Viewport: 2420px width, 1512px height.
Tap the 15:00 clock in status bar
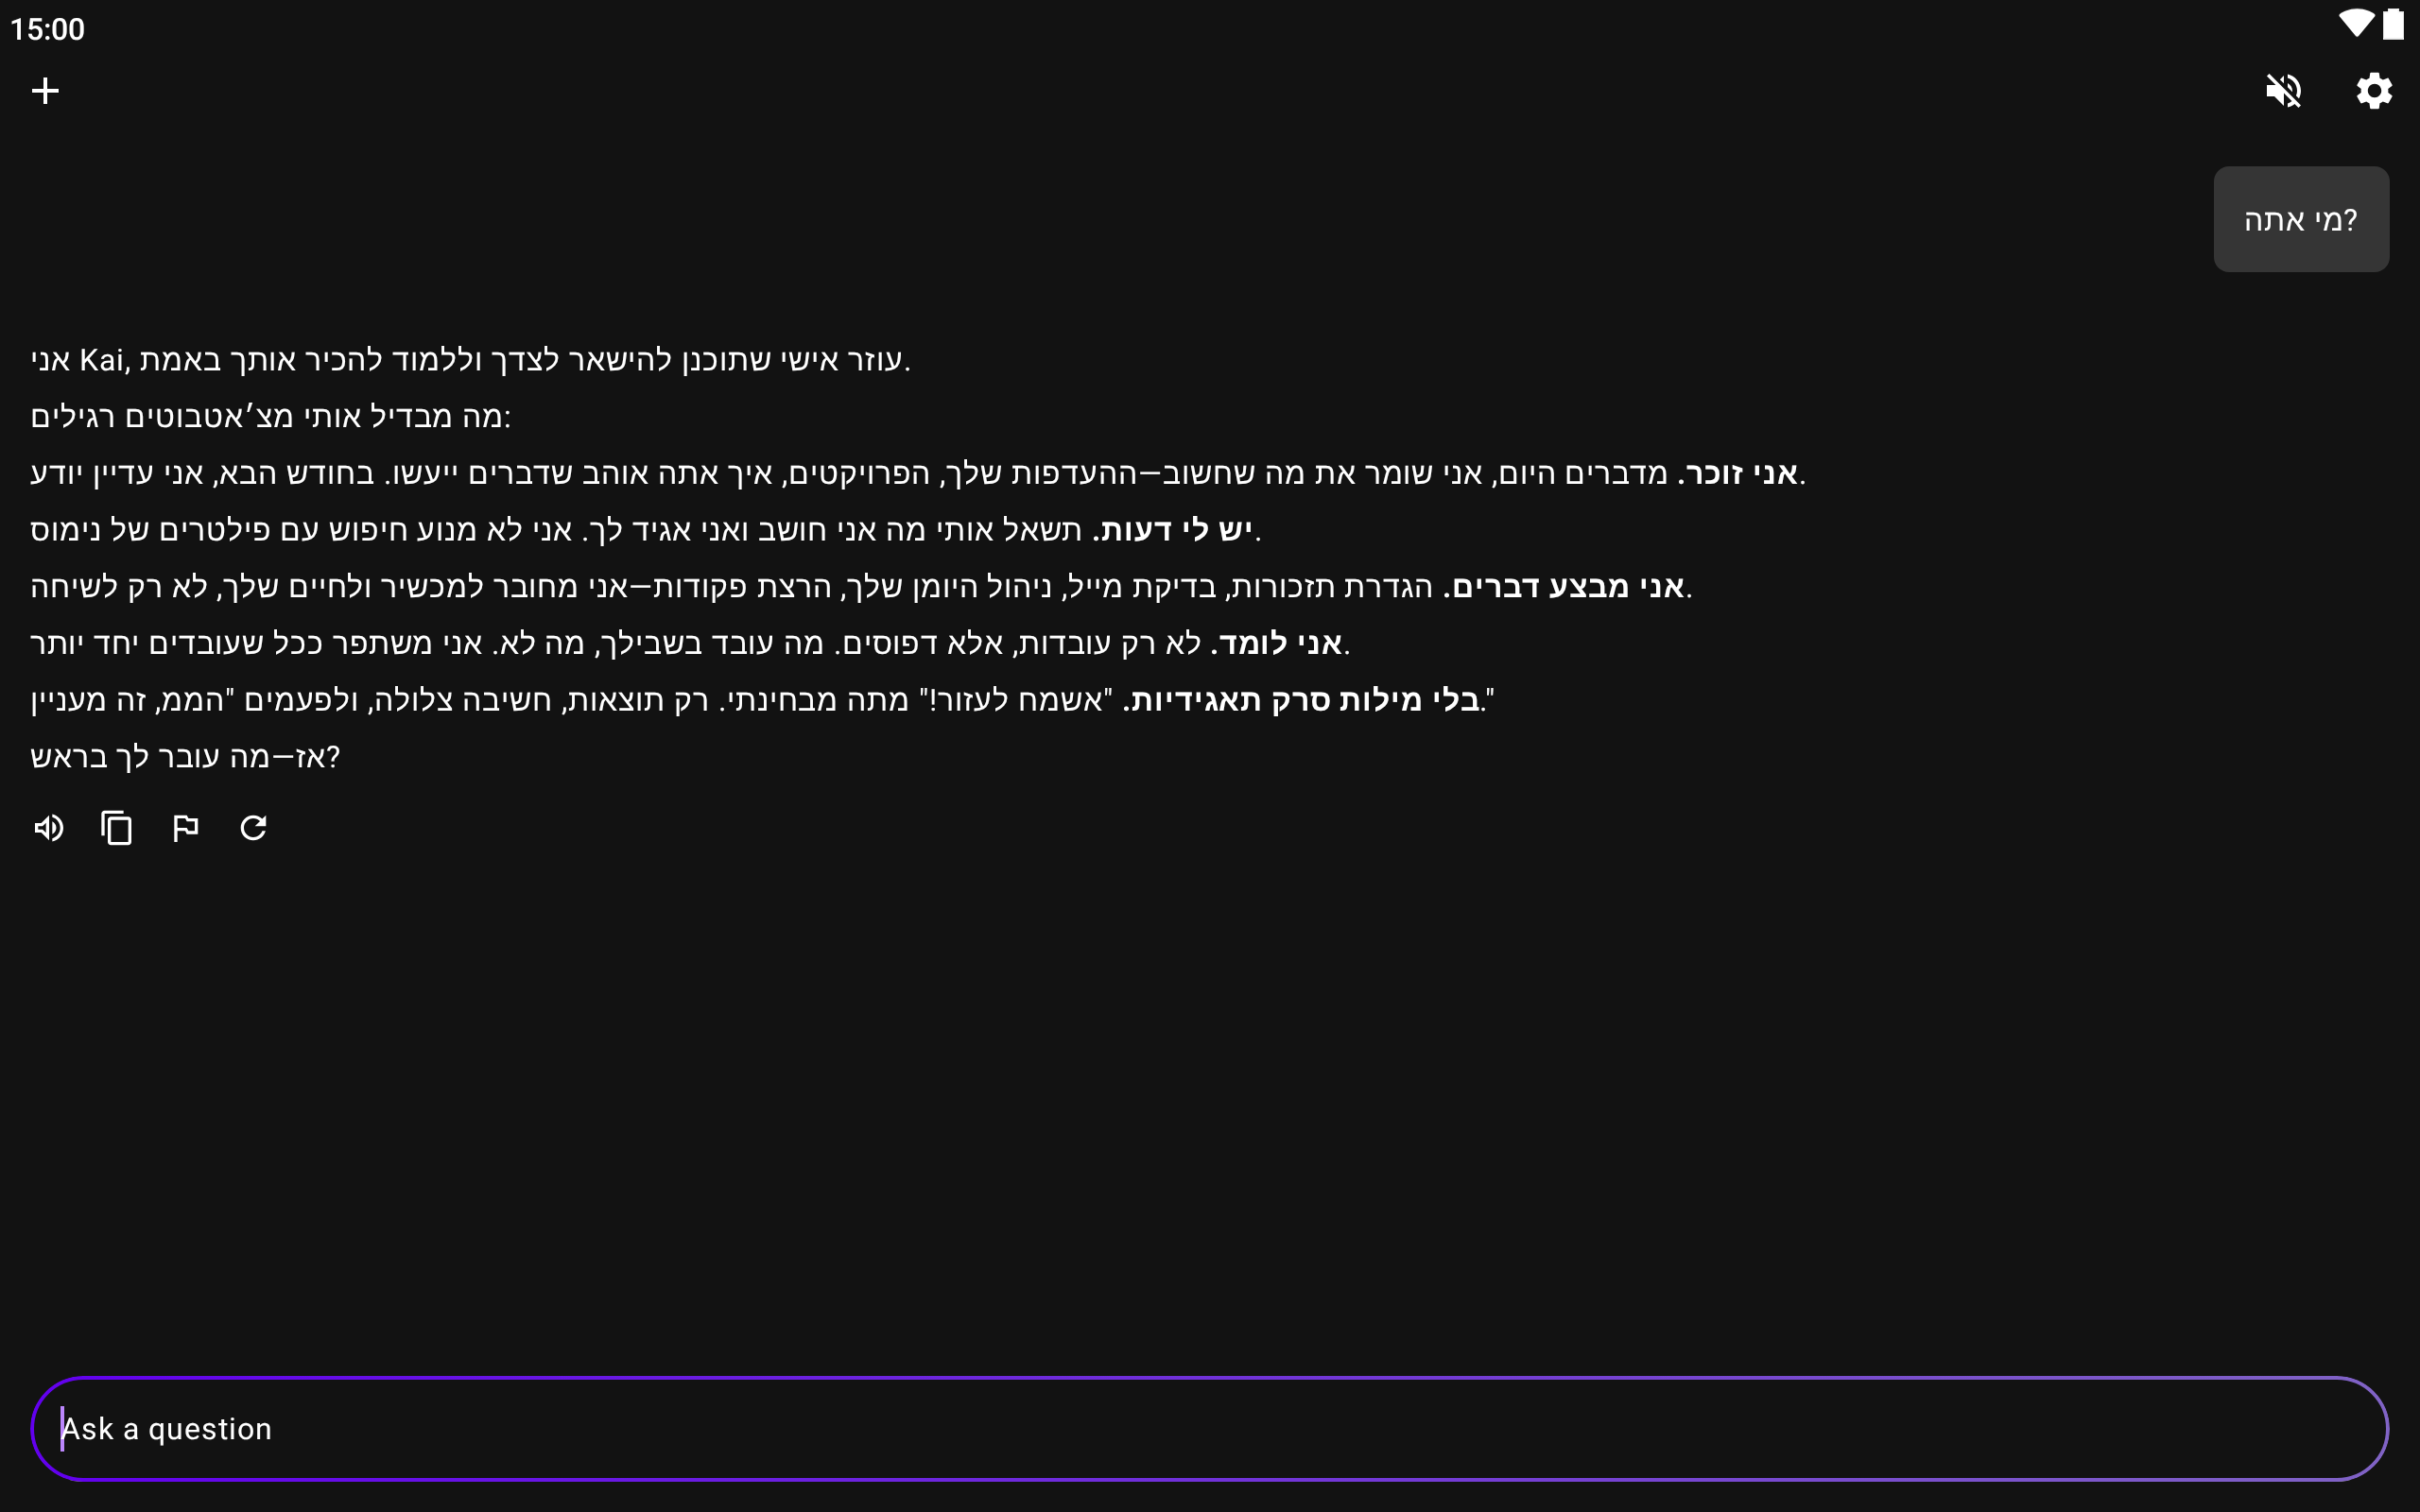(47, 29)
